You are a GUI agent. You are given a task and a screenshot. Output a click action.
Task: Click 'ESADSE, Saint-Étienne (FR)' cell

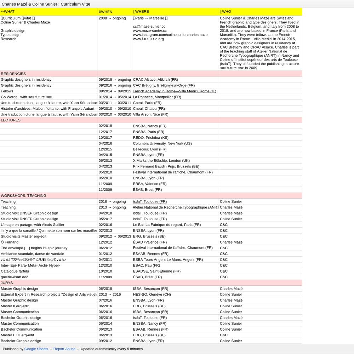pyautogui.click(x=176, y=271)
